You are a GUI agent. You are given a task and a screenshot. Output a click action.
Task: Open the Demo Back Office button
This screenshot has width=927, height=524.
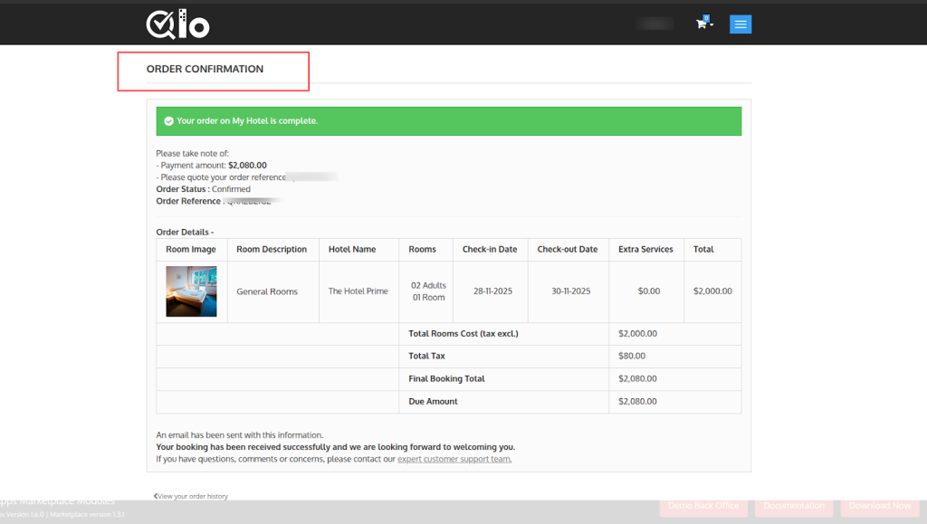point(703,506)
